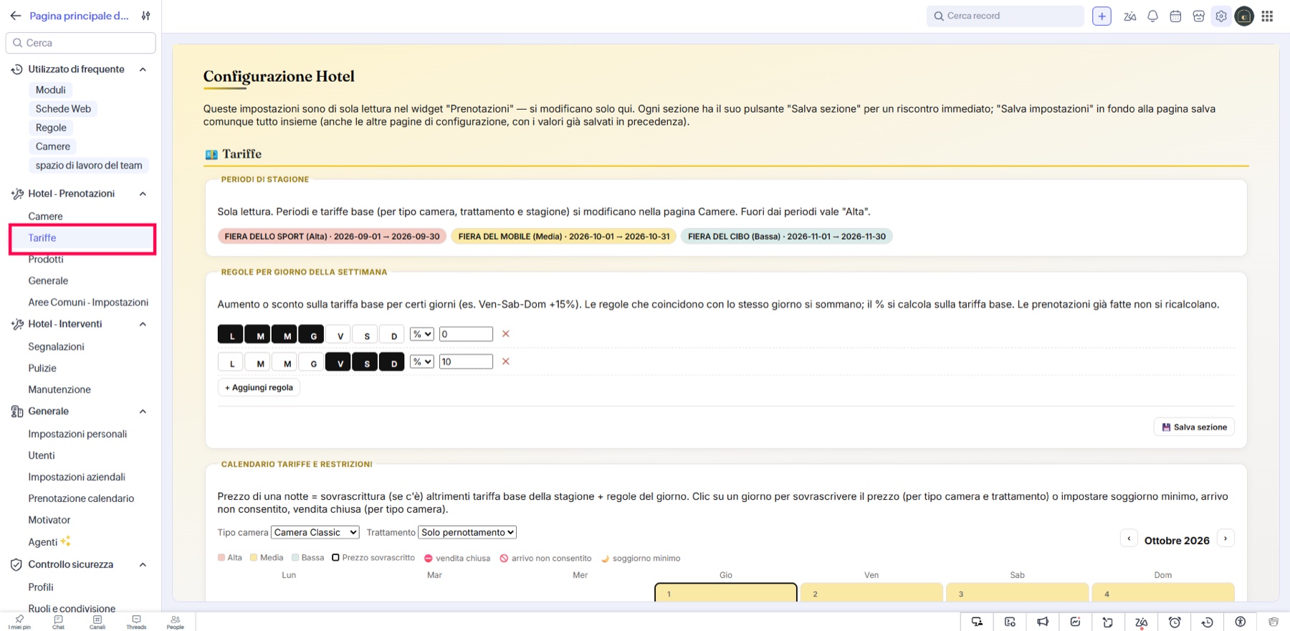Open the % dropdown of the 0 rule
1290x631 pixels.
coord(421,334)
